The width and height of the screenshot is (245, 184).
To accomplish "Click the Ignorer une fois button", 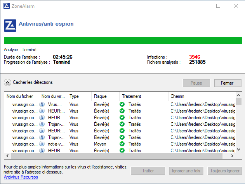I will pyautogui.click(x=186, y=171).
